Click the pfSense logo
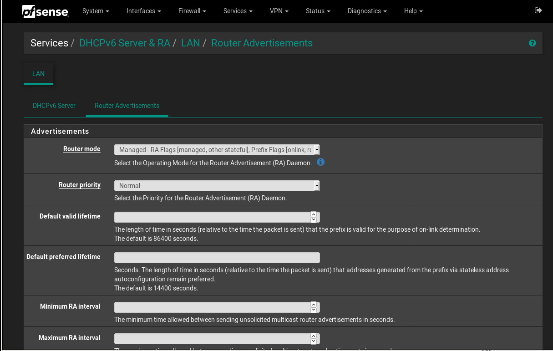This screenshot has height=351, width=553. [x=45, y=11]
